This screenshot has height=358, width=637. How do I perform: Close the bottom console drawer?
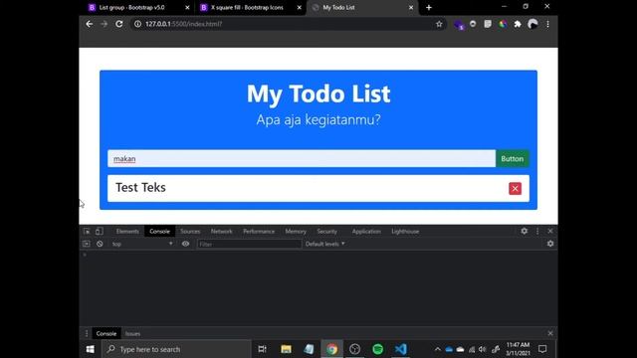(550, 333)
